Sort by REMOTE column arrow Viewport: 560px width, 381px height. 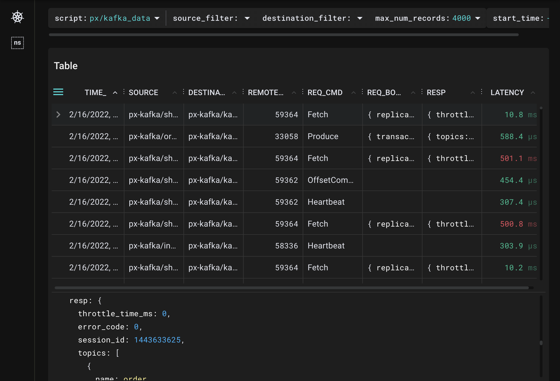point(294,93)
